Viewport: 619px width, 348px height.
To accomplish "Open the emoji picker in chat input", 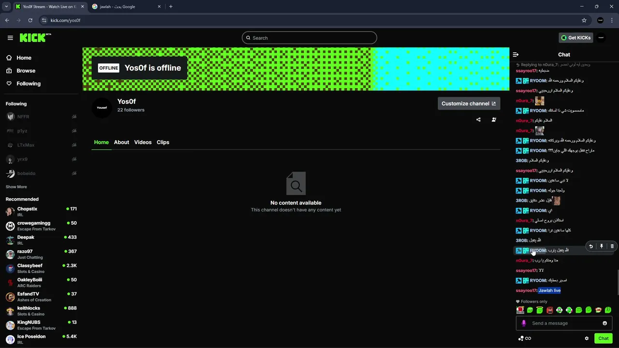I will click(604, 323).
